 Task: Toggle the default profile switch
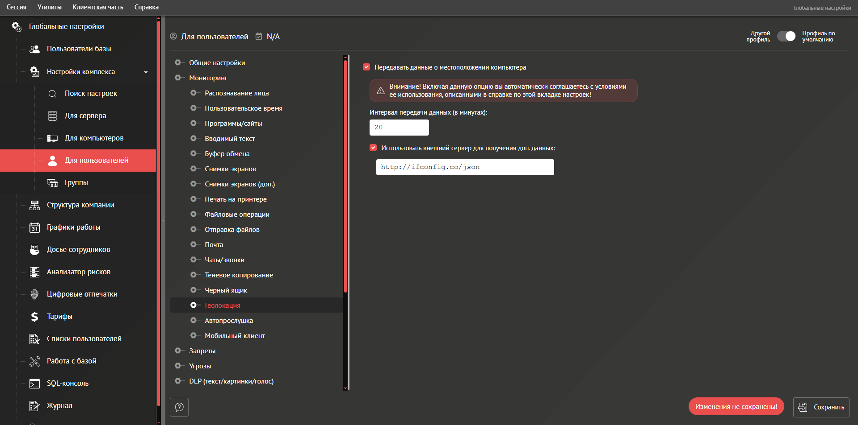click(x=786, y=37)
